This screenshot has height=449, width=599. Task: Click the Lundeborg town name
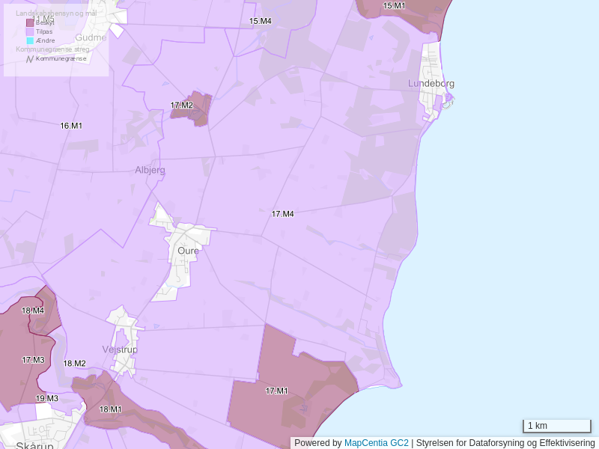(431, 84)
